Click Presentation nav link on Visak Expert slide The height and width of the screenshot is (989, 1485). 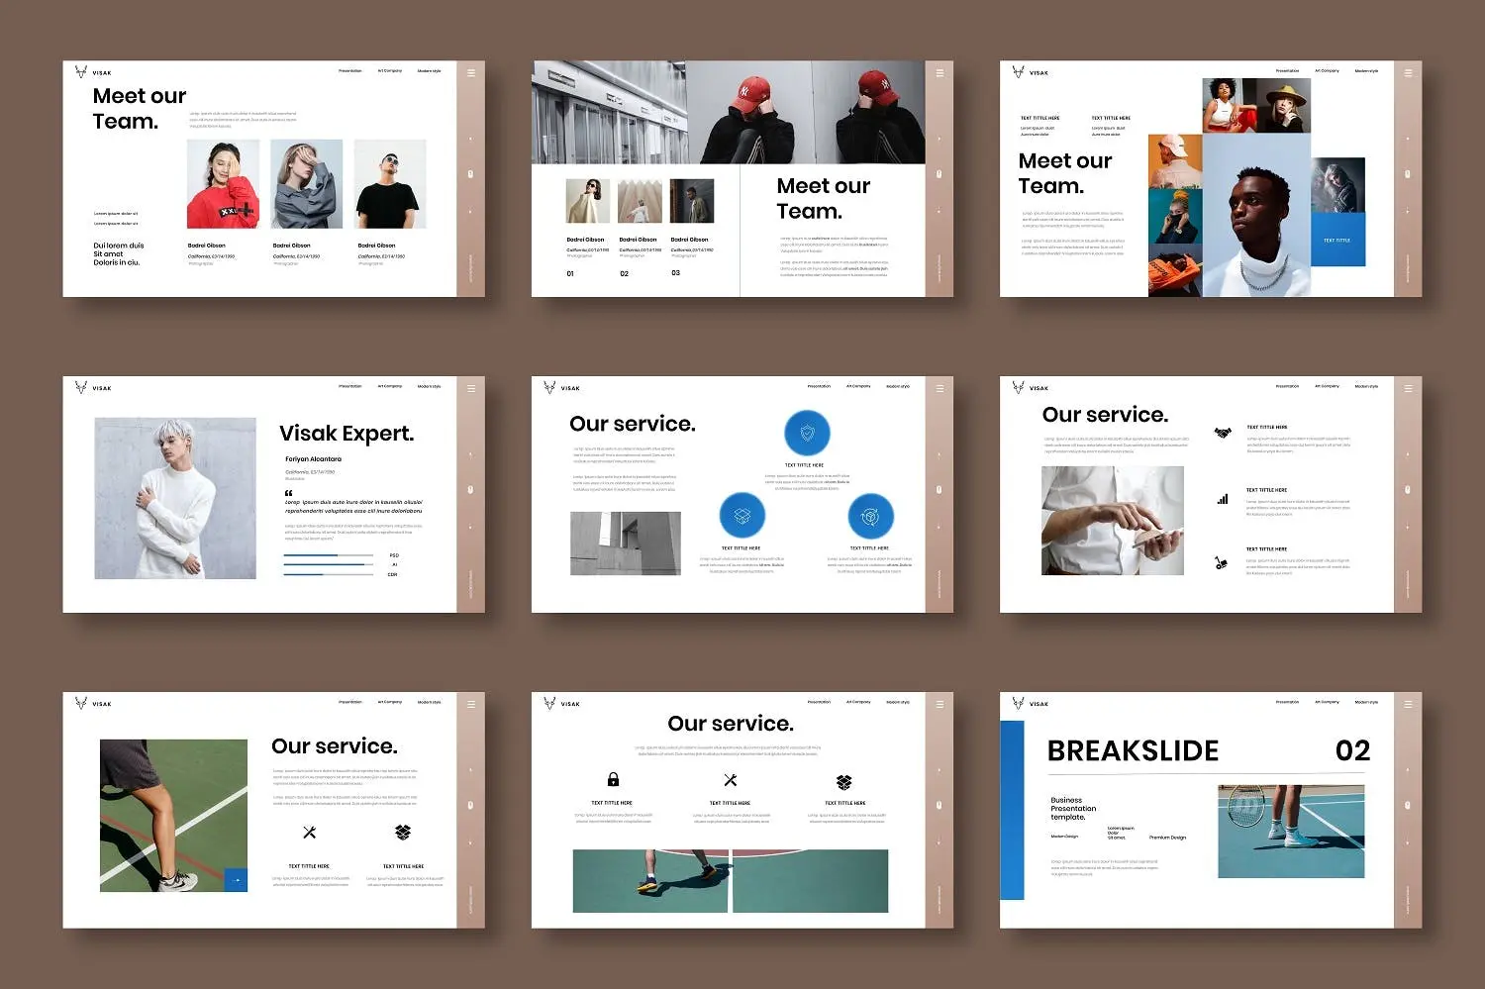coord(350,386)
